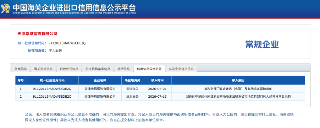Viewport: 320px width, 128px height.
Task: Click the date 2026-07-13
Action: (157, 96)
